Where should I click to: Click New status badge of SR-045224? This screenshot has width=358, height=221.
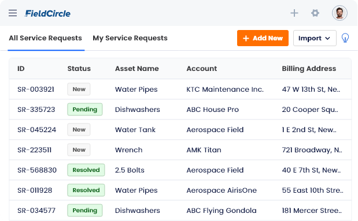(79, 129)
